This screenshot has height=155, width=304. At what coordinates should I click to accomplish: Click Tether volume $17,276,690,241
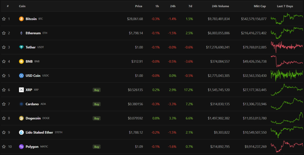[218, 47]
